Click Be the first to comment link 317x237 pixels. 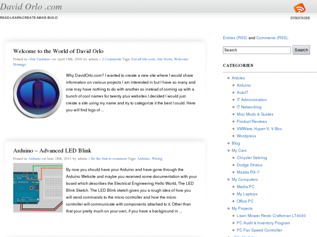tap(109, 159)
